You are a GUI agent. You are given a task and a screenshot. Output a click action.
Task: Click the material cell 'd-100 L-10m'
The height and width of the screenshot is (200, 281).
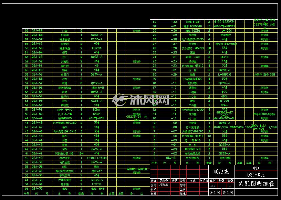96,158
